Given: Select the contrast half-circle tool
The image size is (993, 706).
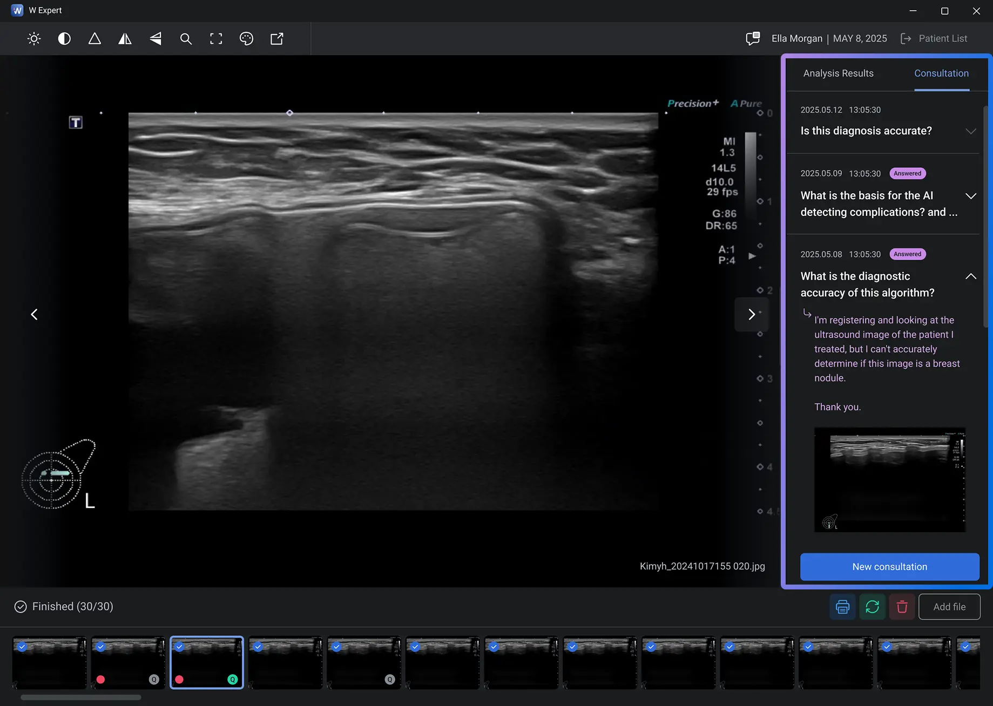Looking at the screenshot, I should point(64,39).
